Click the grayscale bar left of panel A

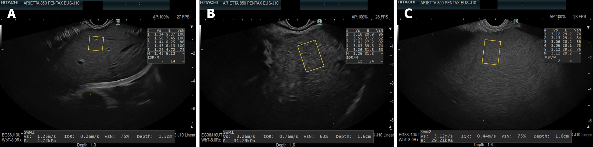[x=1, y=36]
